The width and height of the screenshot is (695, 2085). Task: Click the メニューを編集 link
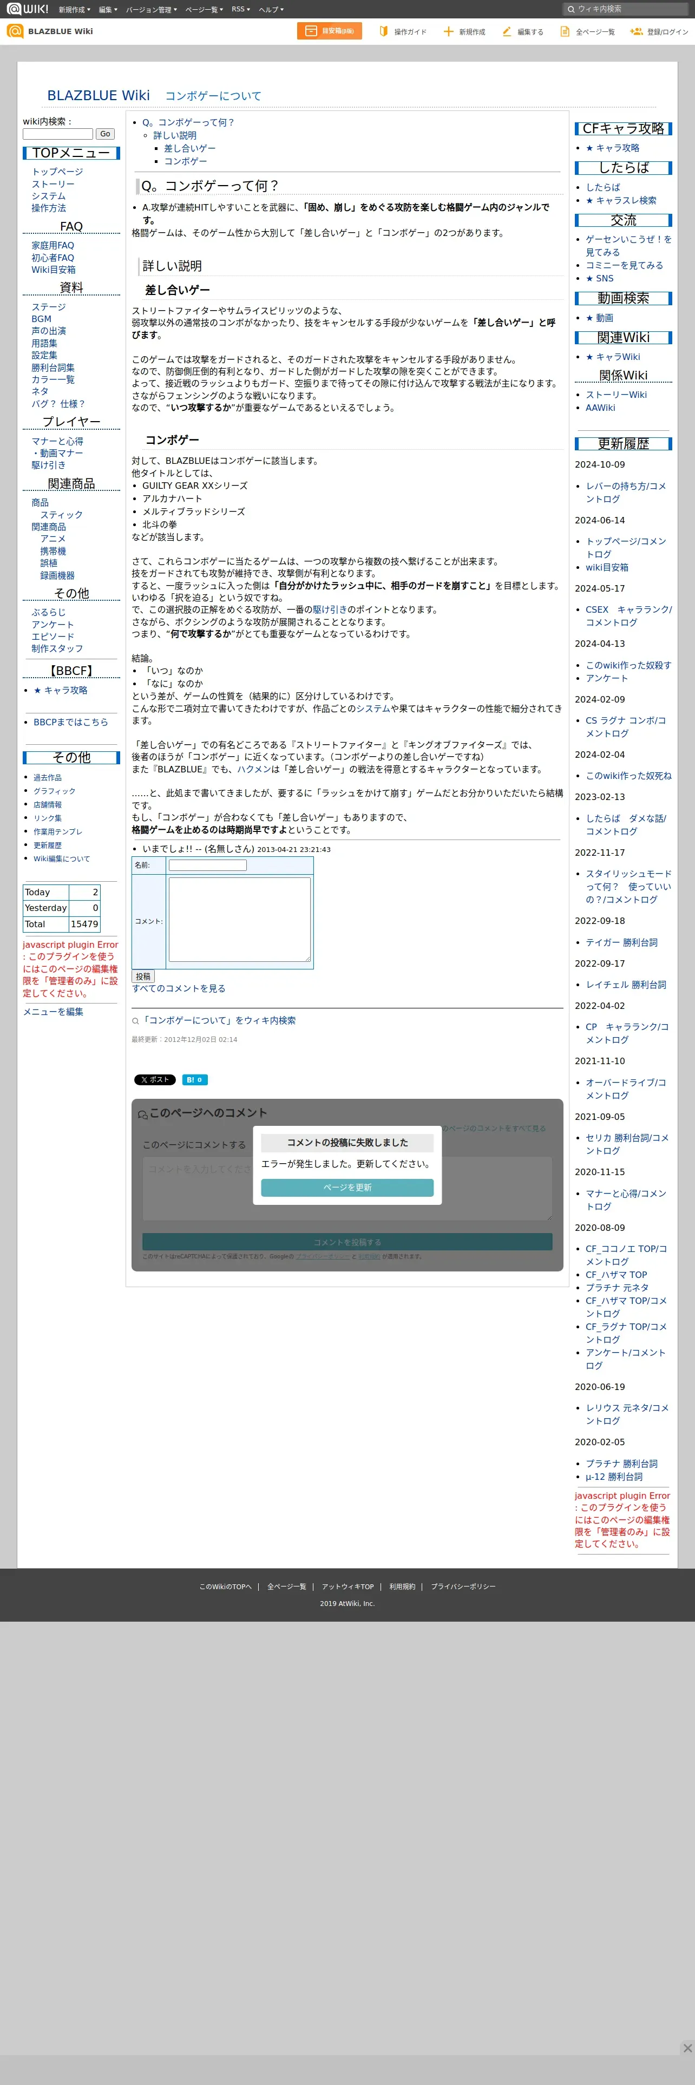point(53,1012)
